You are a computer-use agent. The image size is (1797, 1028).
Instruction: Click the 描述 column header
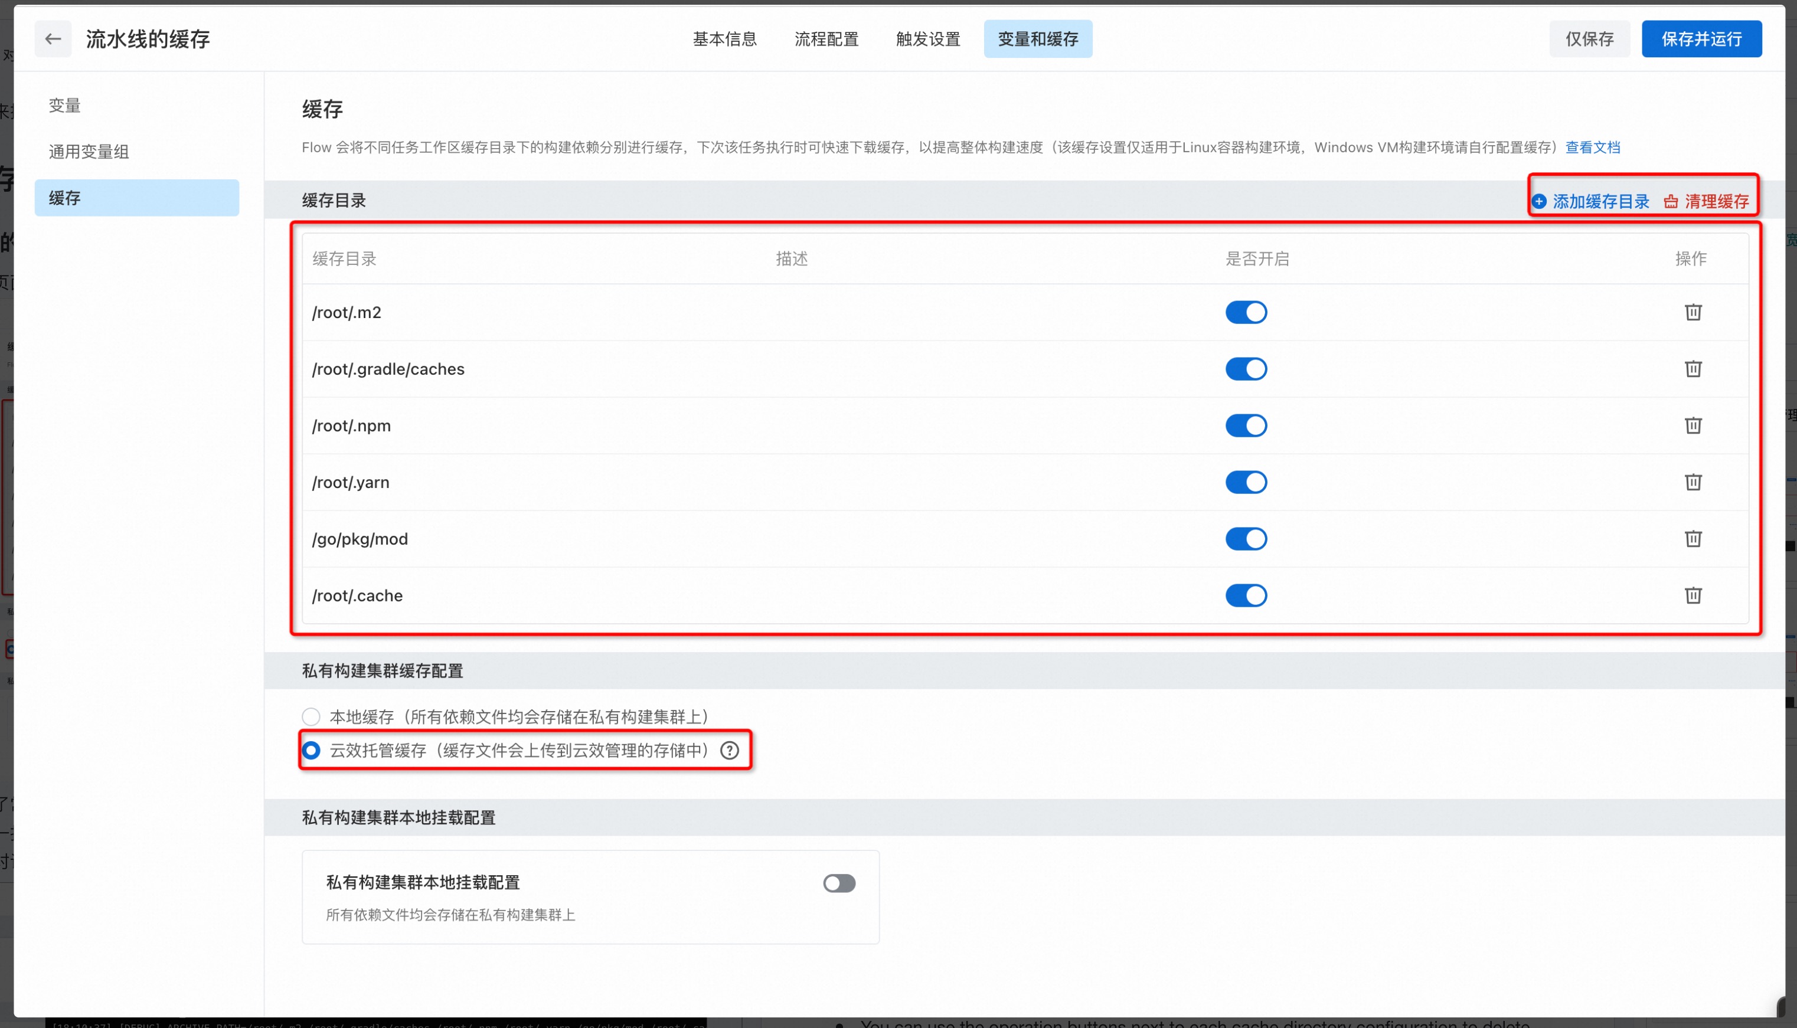[x=792, y=258]
